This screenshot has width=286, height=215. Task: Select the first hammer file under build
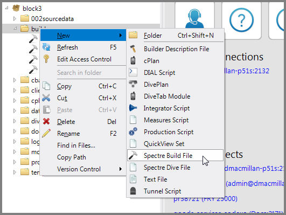[33, 39]
